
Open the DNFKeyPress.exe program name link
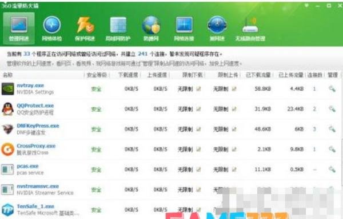pos(38,126)
